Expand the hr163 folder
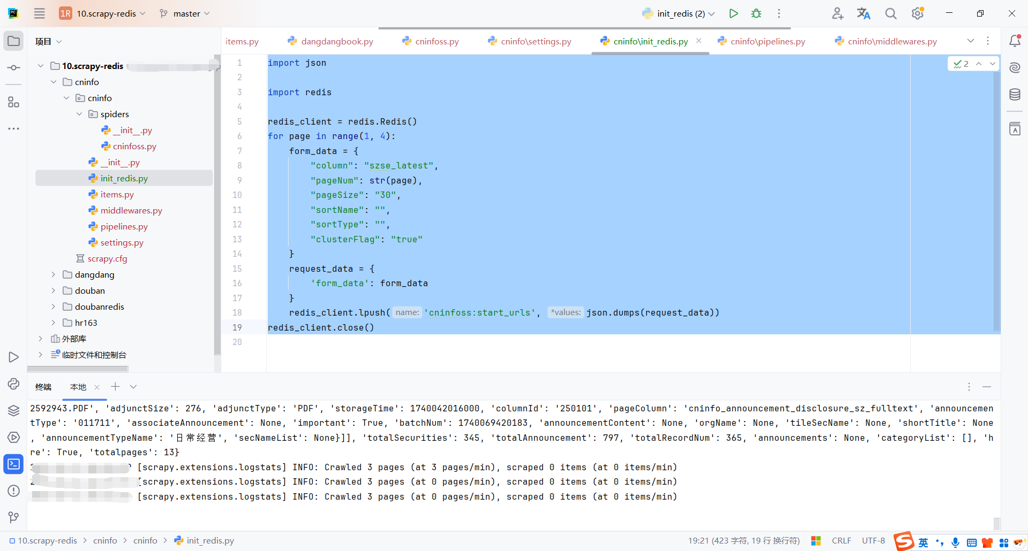 (54, 323)
